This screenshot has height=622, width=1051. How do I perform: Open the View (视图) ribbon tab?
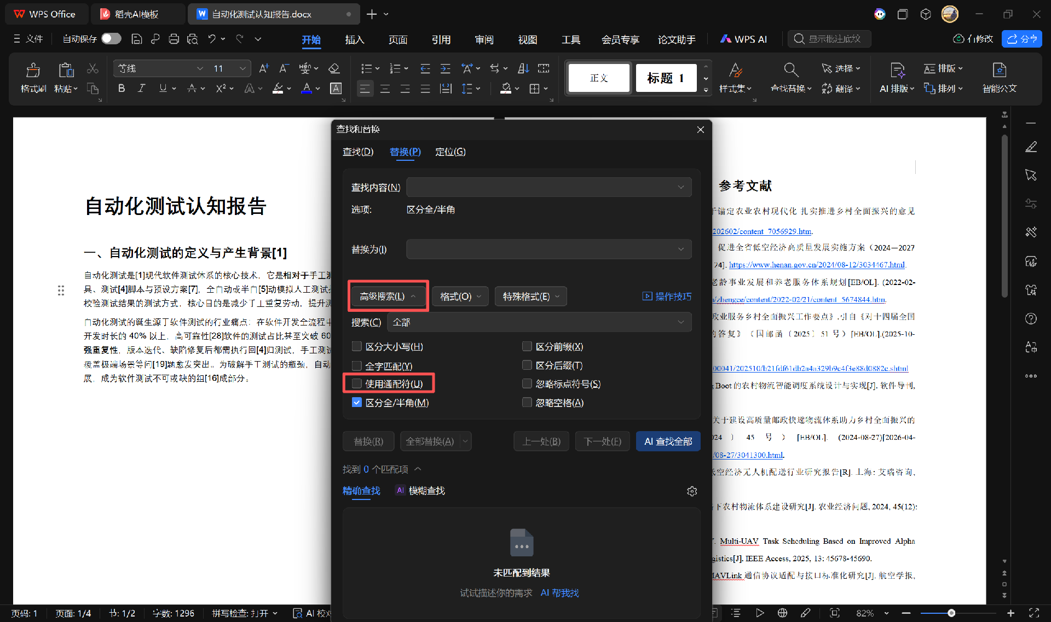click(x=528, y=39)
